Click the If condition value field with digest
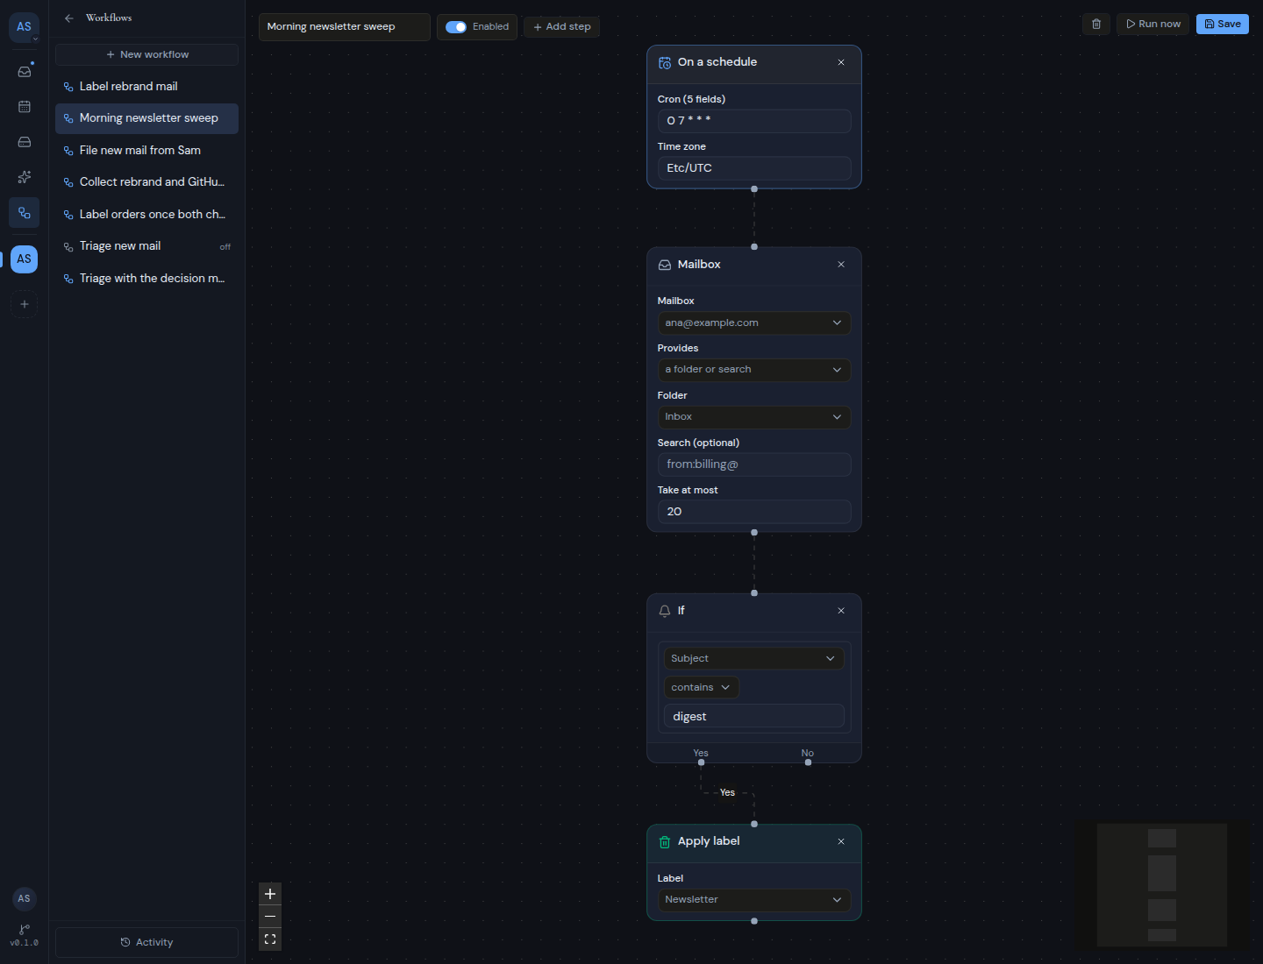The height and width of the screenshot is (964, 1263). pos(754,717)
